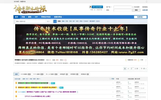
Task: Click 设为首页 link in top bar
Action: click(x=17, y=2)
